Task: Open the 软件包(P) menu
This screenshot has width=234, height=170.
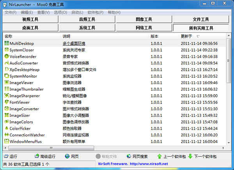Action: click(x=96, y=13)
